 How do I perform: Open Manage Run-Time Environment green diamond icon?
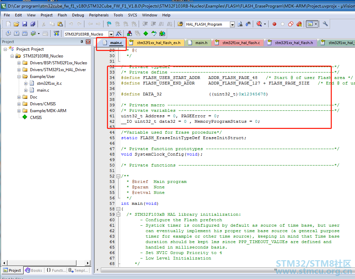click(x=146, y=34)
